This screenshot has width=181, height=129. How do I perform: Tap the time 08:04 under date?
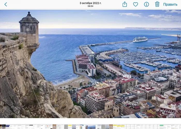[90, 6]
